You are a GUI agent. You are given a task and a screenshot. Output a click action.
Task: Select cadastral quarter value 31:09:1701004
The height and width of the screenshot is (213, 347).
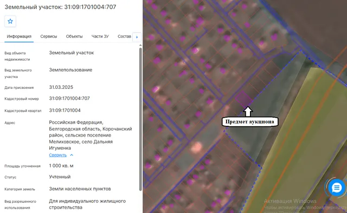65,110
